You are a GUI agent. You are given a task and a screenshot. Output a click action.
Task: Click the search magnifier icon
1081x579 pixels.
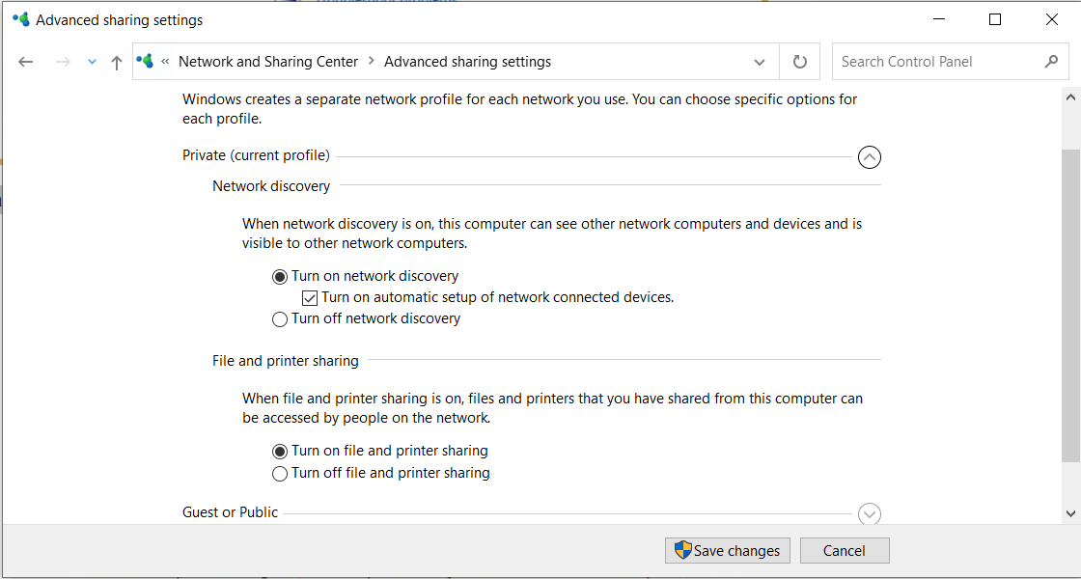1051,62
